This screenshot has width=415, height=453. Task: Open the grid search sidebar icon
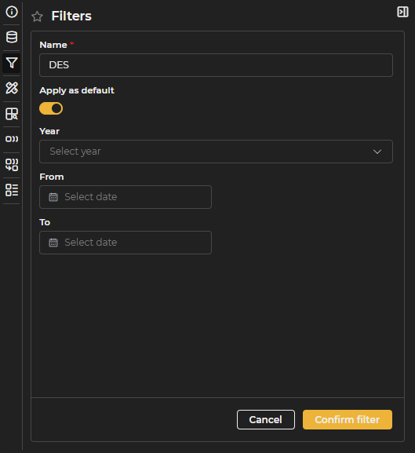coord(12,114)
